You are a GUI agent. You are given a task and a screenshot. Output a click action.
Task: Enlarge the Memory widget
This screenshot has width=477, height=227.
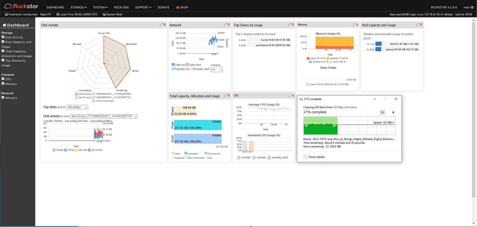(x=354, y=25)
